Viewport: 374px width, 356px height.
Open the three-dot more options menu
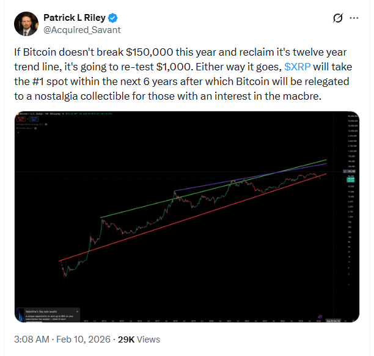(354, 18)
